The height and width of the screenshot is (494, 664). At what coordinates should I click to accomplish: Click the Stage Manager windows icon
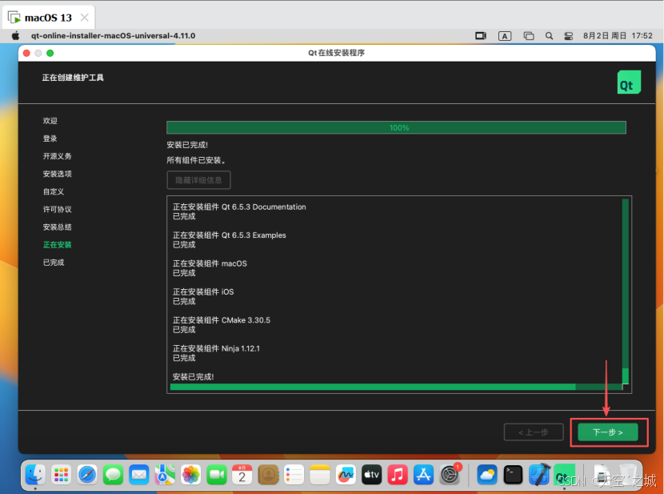pyautogui.click(x=529, y=36)
